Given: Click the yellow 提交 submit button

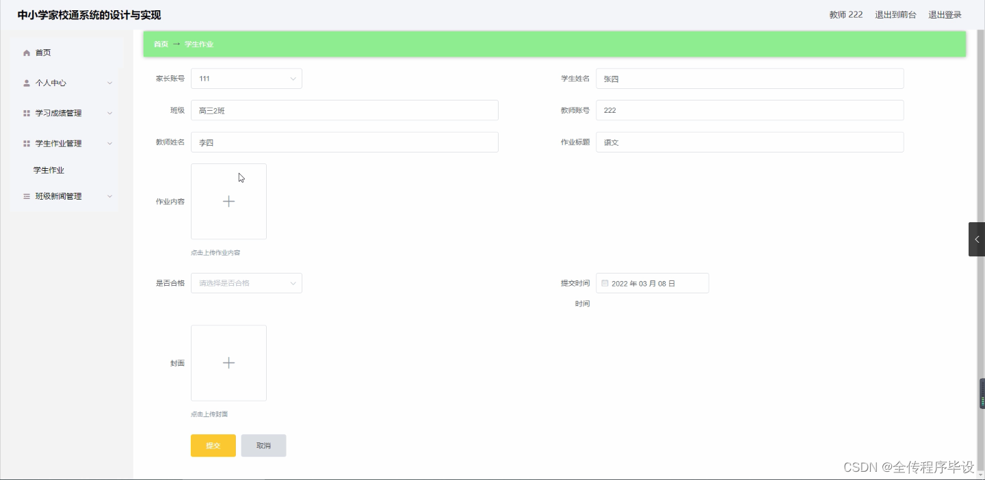Looking at the screenshot, I should tap(213, 445).
